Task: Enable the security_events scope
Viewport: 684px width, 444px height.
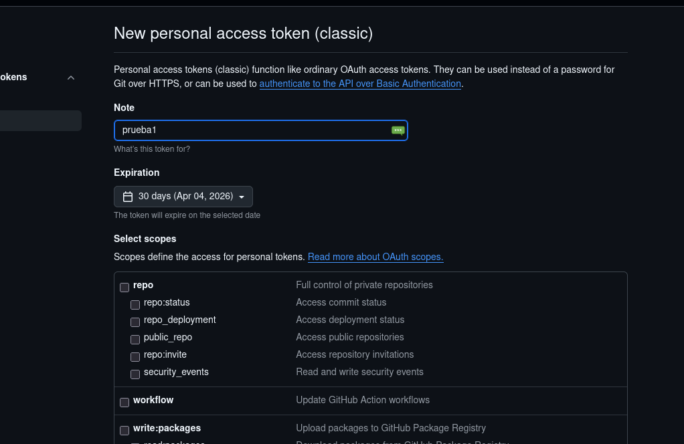Action: coord(135,374)
